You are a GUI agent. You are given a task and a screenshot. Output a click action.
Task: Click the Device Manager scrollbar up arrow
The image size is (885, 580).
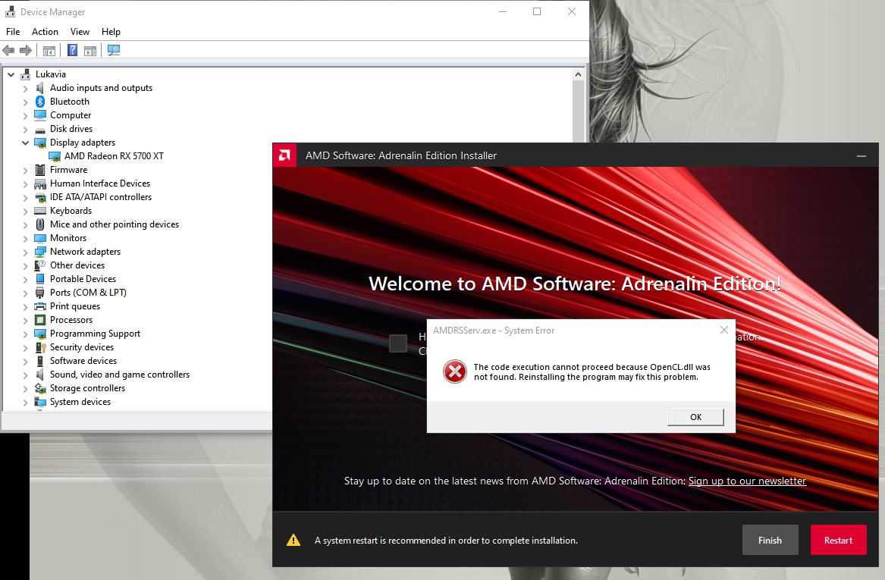pos(578,74)
